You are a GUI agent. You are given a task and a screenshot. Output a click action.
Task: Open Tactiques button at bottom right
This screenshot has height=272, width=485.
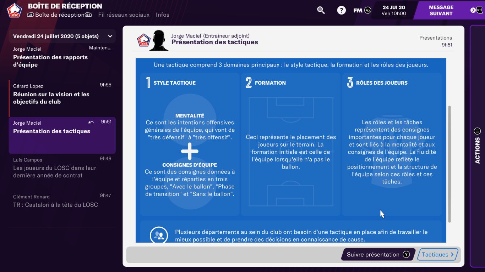coord(438,254)
